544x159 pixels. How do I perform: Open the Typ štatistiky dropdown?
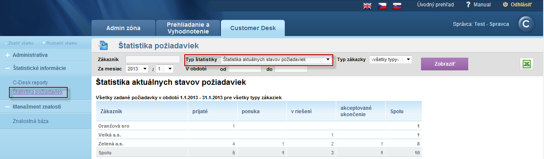pos(277,59)
